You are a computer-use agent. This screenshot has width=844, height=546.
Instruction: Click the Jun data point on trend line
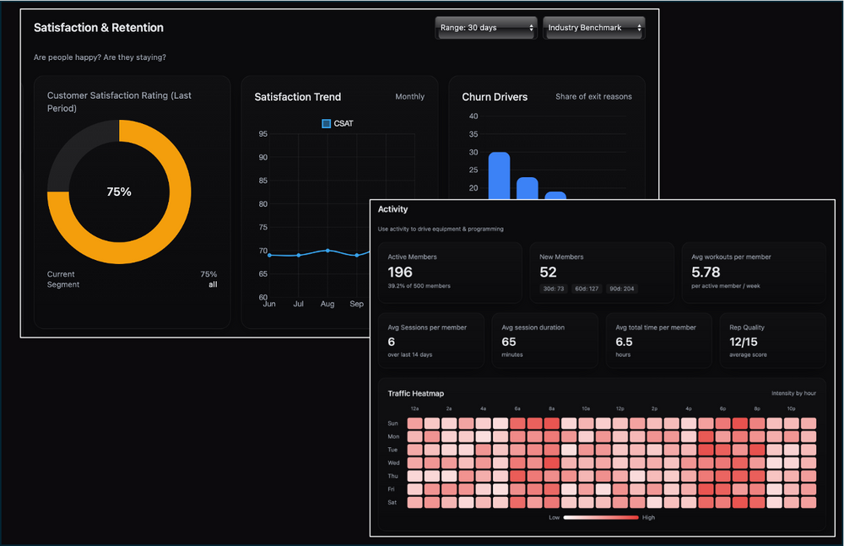[269, 255]
